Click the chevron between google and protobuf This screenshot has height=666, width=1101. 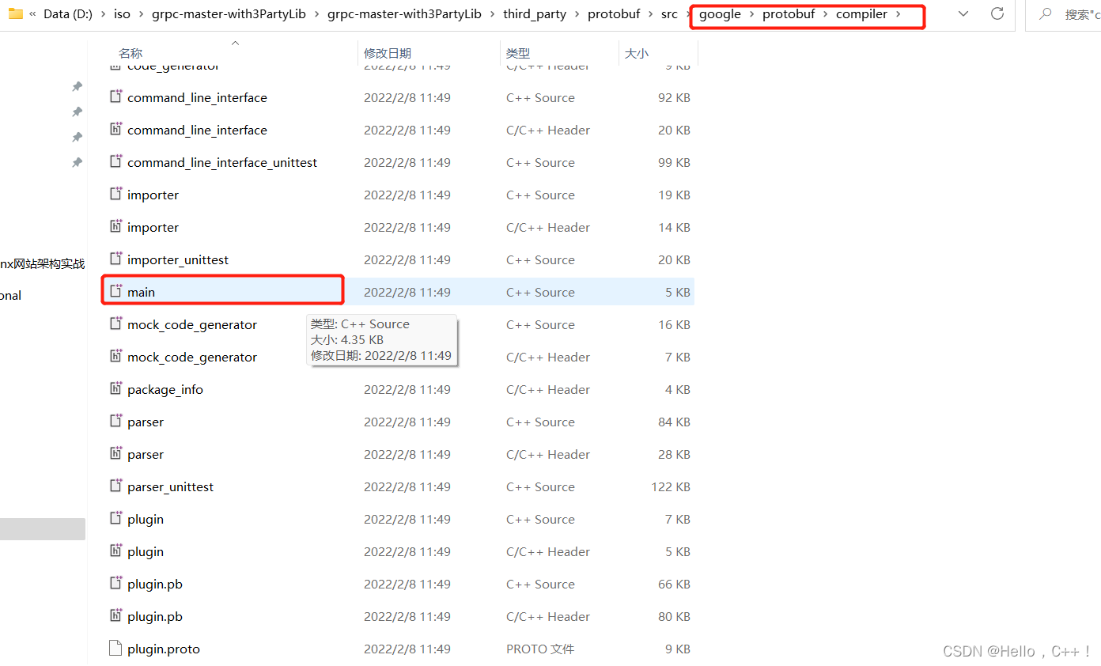coord(751,13)
